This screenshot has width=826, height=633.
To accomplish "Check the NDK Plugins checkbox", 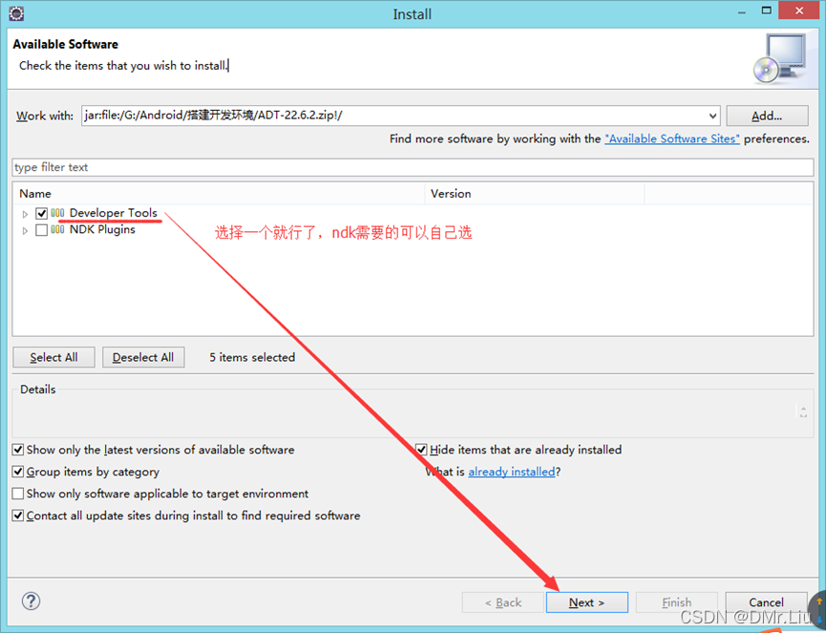I will pyautogui.click(x=42, y=230).
